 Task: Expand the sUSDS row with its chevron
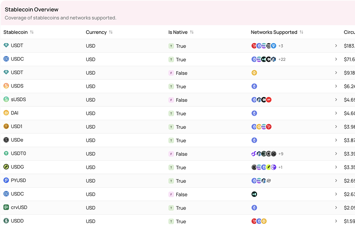tap(336, 100)
